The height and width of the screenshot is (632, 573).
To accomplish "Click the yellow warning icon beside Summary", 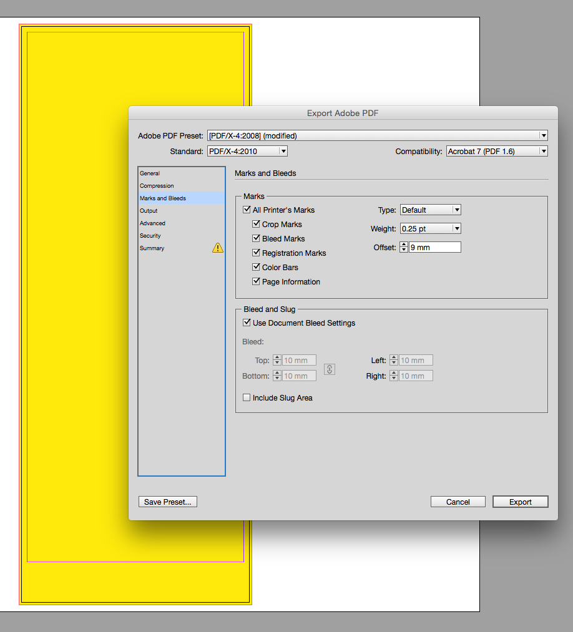I will (218, 248).
